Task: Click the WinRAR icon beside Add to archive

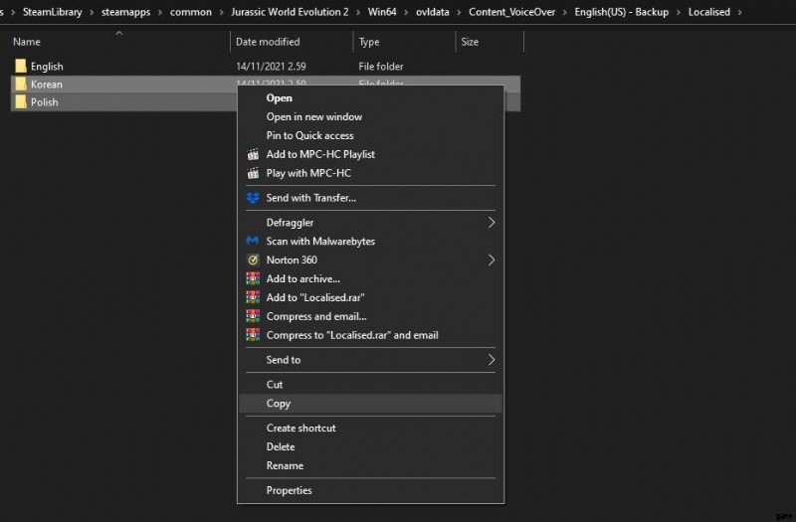Action: click(x=252, y=279)
